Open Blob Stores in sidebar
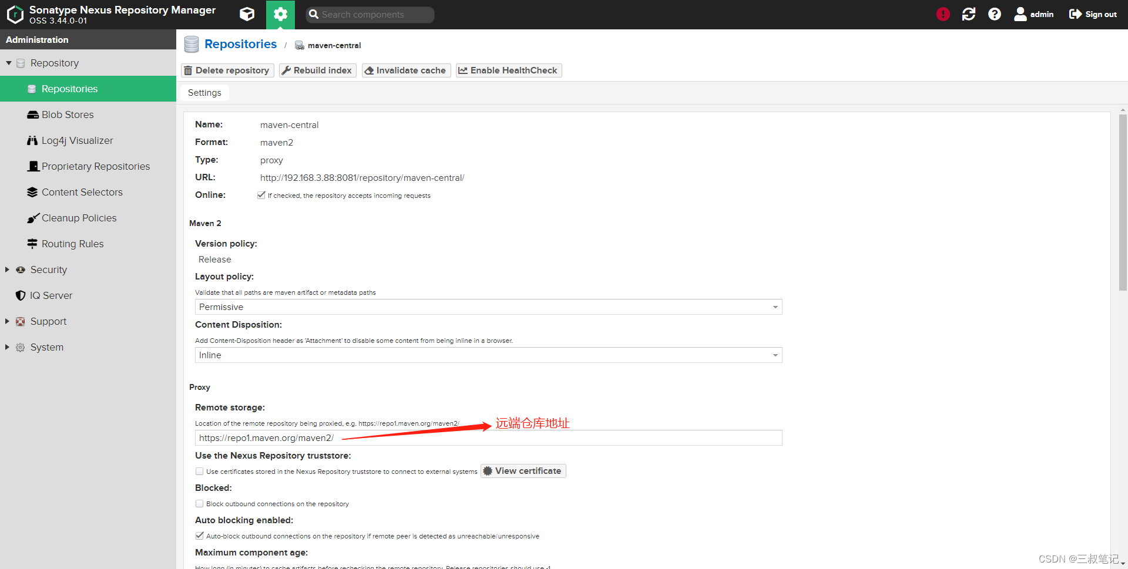The image size is (1128, 569). 88,115
